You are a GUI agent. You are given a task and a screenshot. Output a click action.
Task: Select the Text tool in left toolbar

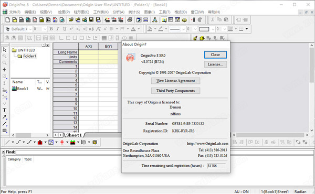click(x=4, y=110)
